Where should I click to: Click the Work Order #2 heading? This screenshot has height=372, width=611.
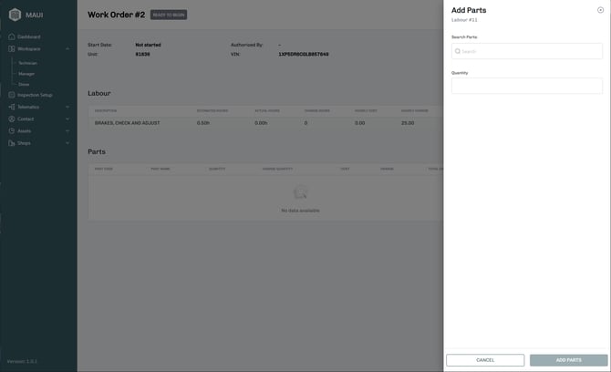click(x=116, y=15)
